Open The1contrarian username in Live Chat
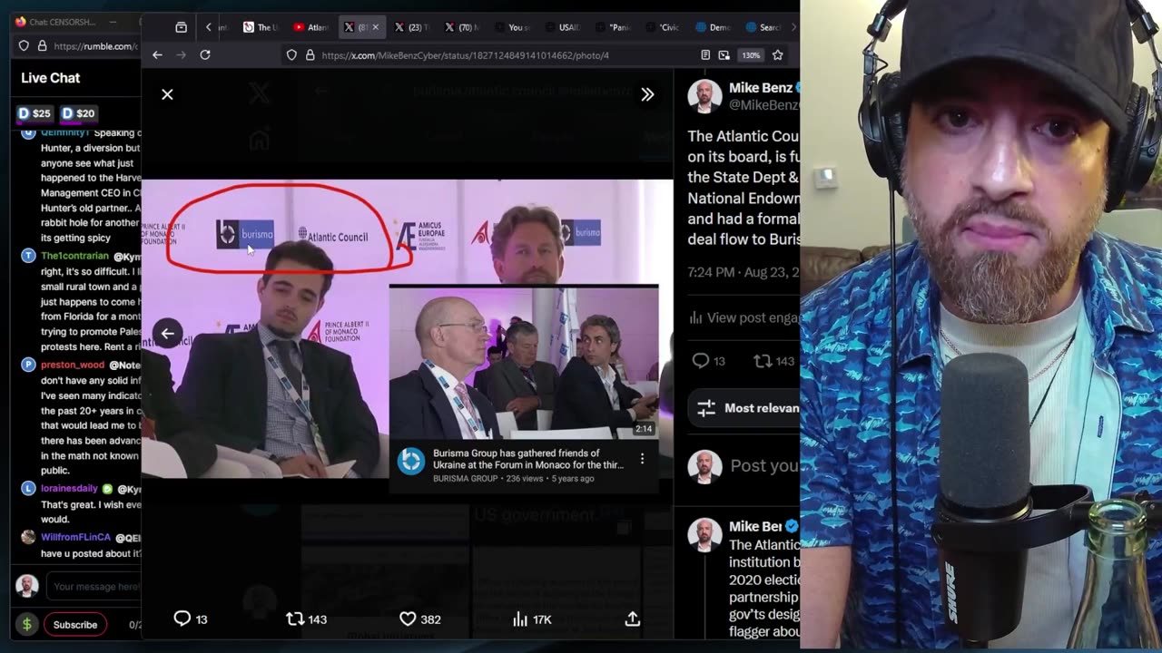This screenshot has width=1162, height=653. click(74, 256)
